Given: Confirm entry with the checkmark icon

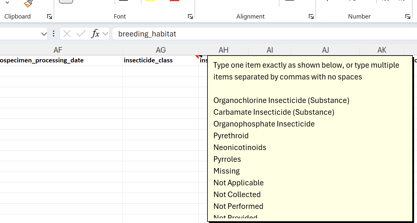Looking at the screenshot, I should (x=81, y=34).
